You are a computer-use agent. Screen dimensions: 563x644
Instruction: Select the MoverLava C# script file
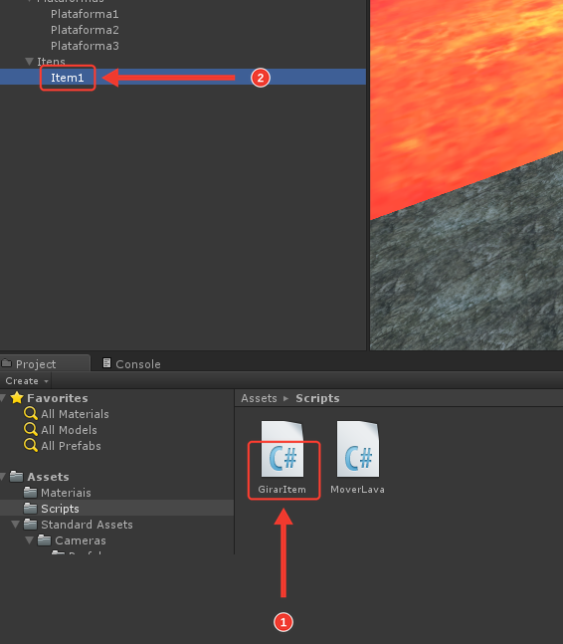point(358,457)
